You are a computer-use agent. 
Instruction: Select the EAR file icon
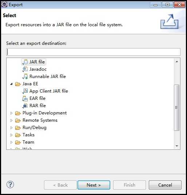tap(25, 98)
